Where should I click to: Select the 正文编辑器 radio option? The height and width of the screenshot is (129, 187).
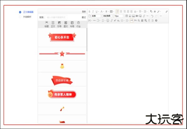coord(20,12)
